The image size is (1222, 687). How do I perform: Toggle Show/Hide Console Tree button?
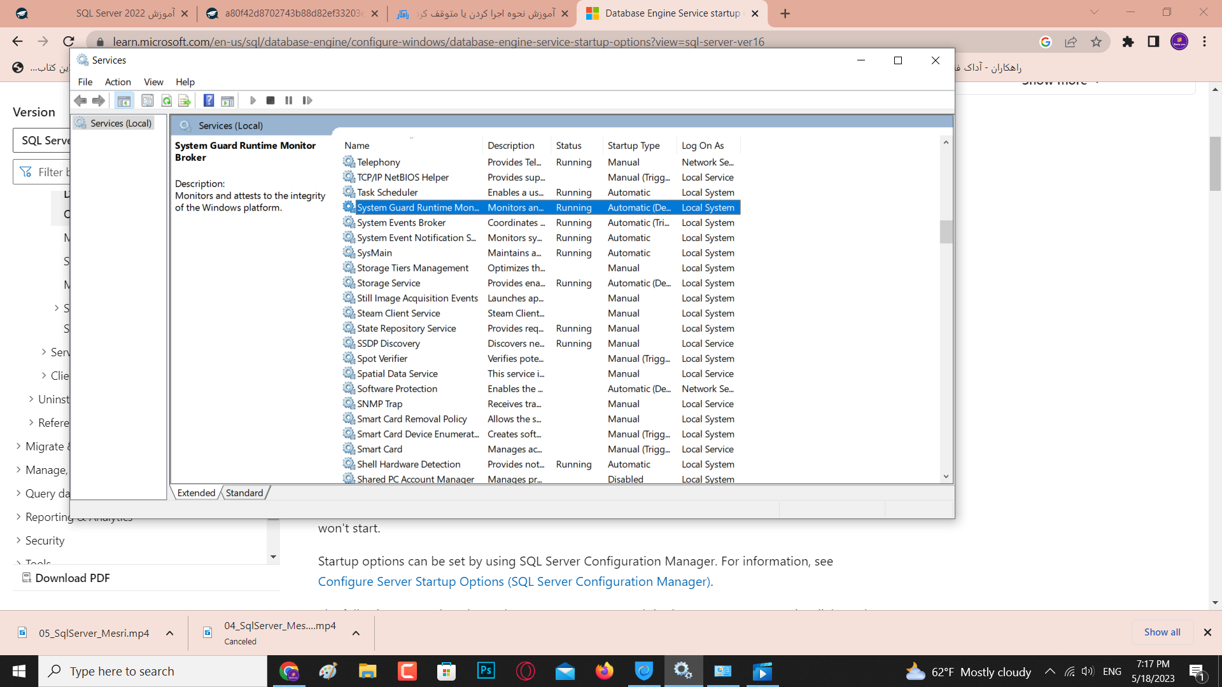pyautogui.click(x=124, y=101)
